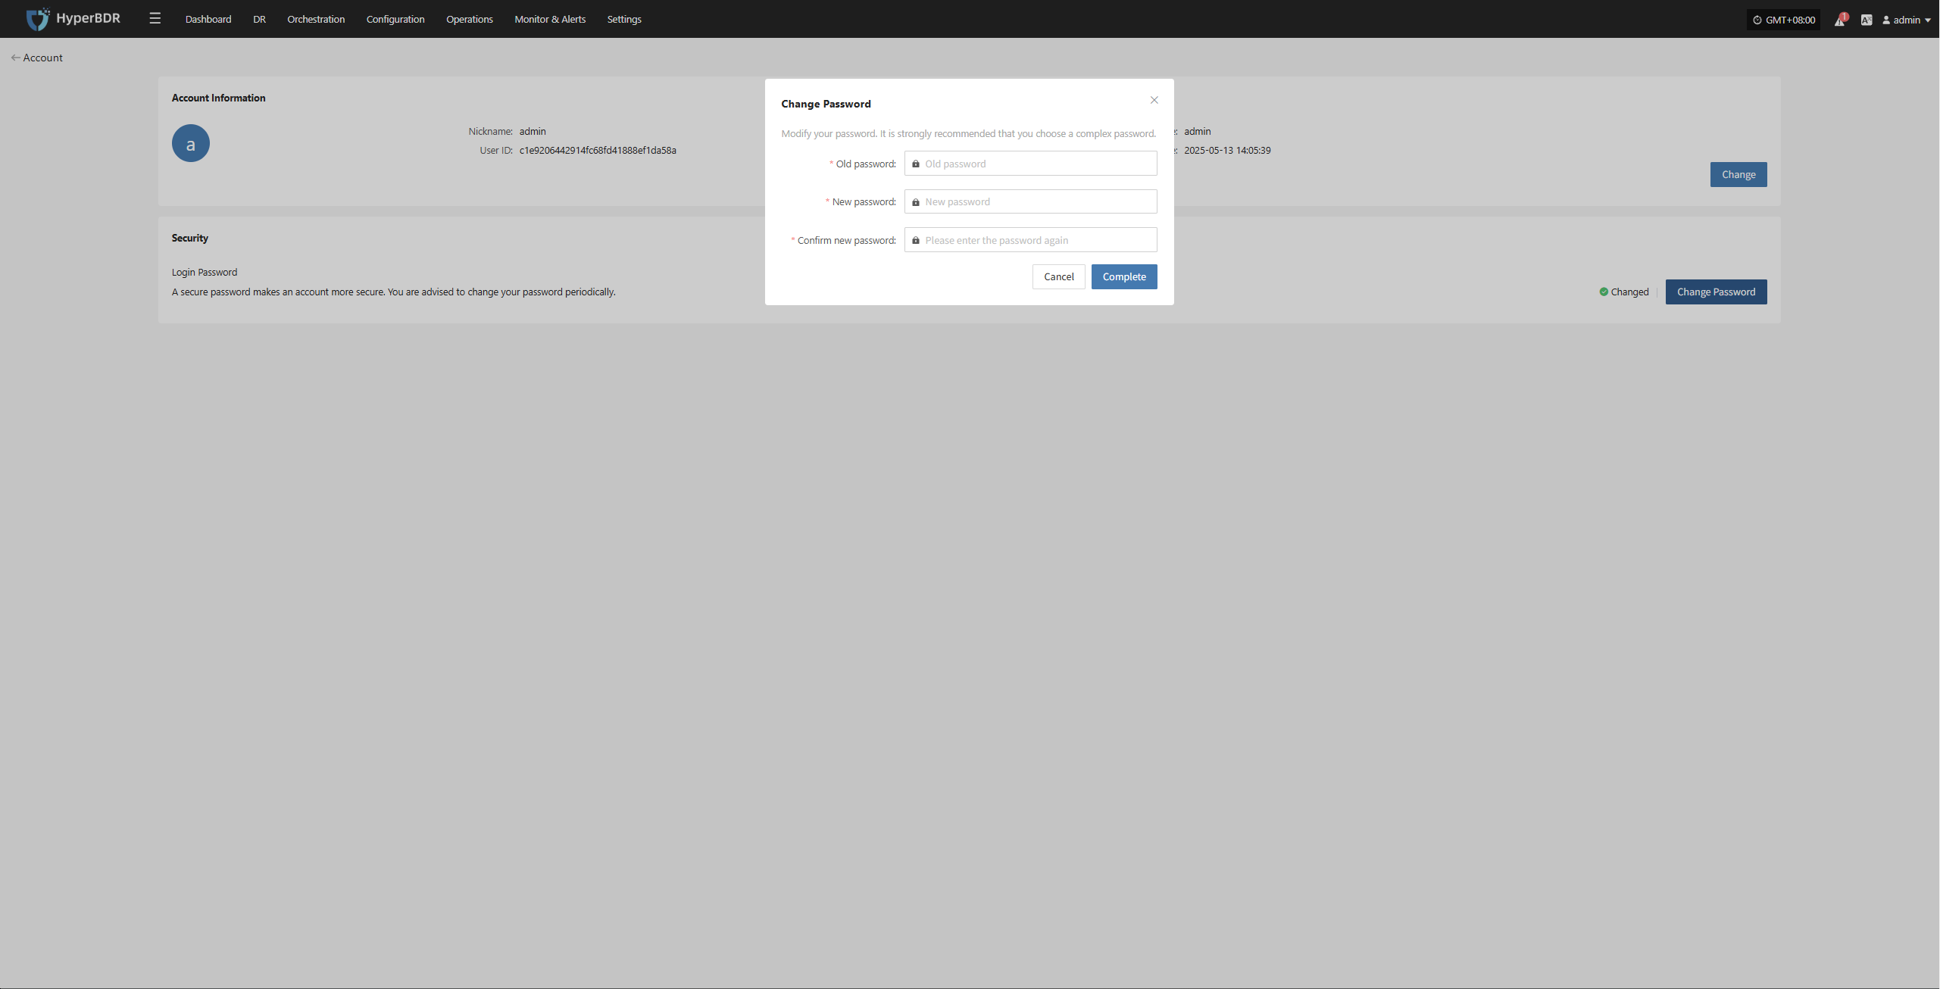Screen dimensions: 1940x989
Task: Click the user avatar circle
Action: (x=191, y=143)
